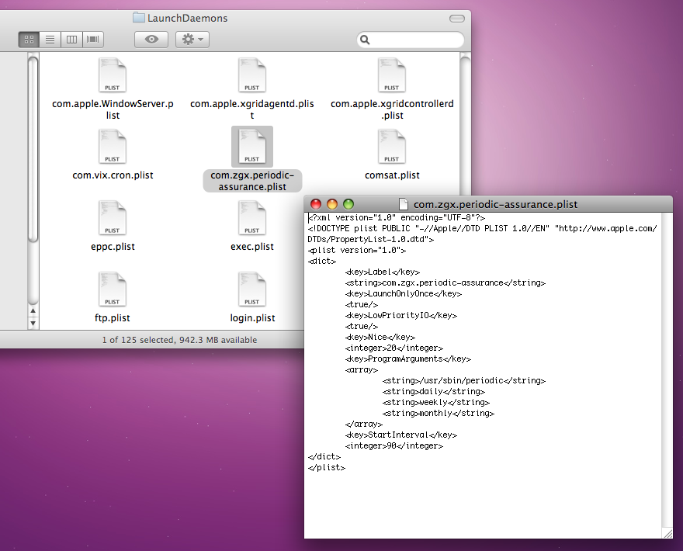This screenshot has width=683, height=551.
Task: Close the plist editor window
Action: click(x=316, y=204)
